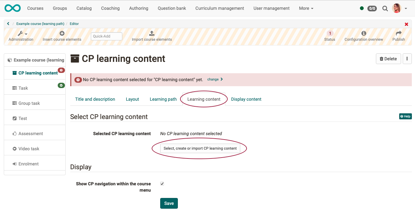The image size is (415, 215).
Task: Click the change link in warning
Action: tap(215, 79)
